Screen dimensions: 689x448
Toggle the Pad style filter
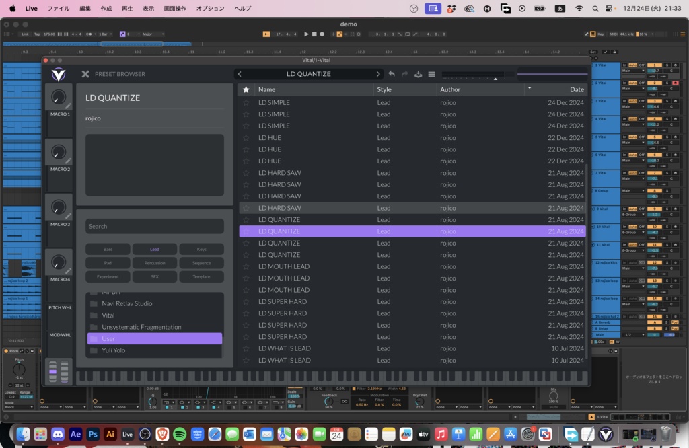point(108,263)
